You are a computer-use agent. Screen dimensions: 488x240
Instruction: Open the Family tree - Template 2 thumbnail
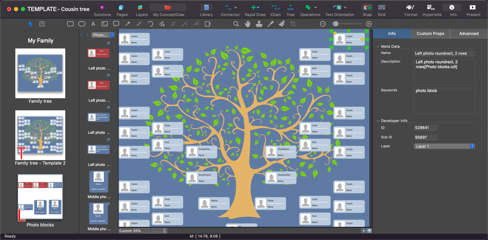pos(40,135)
